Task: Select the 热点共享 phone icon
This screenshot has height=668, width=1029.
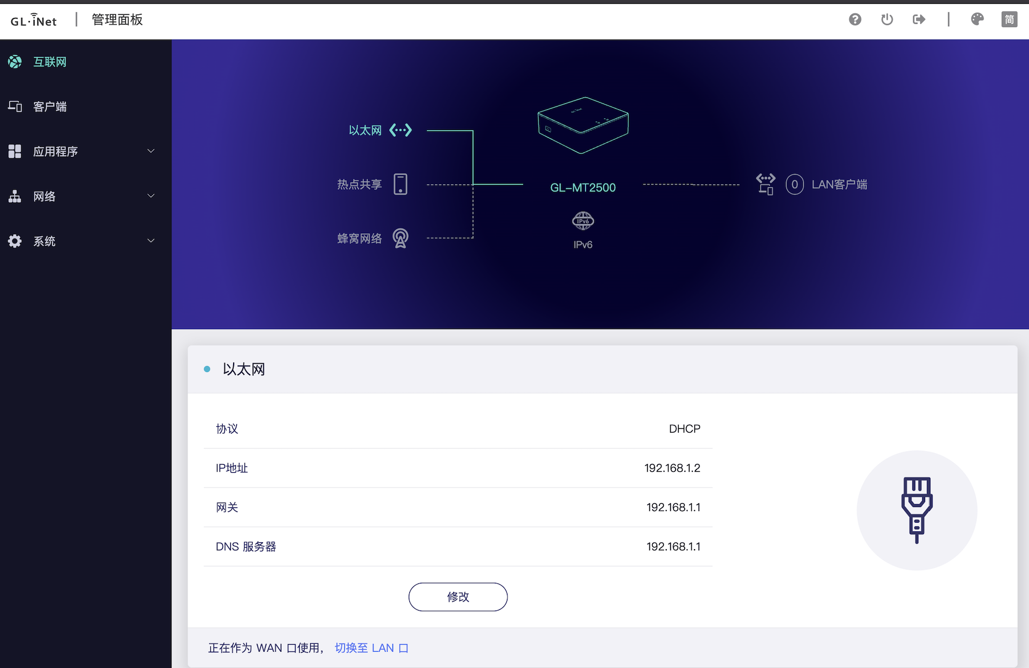Action: pyautogui.click(x=401, y=184)
